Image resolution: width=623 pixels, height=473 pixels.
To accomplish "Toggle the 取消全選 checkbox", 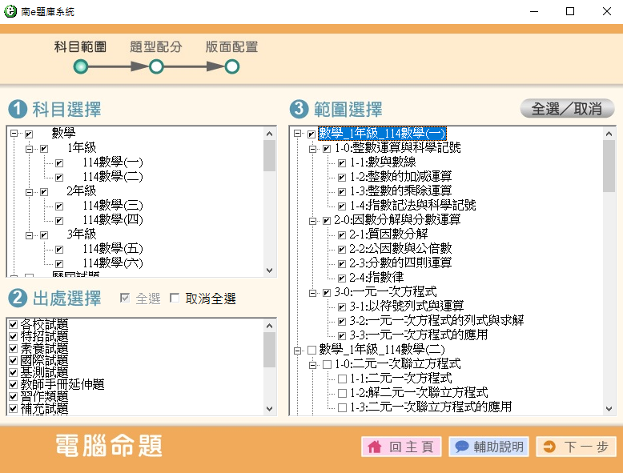I will (175, 299).
